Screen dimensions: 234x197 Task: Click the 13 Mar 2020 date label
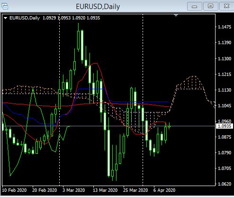105,190
